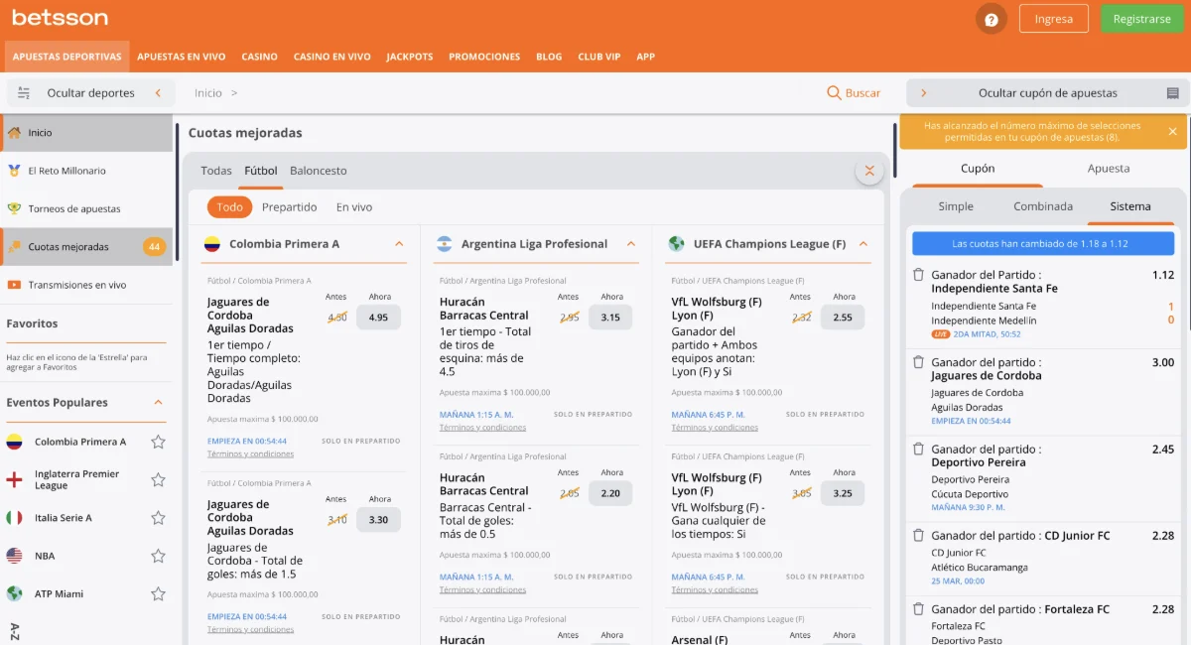Select 2.55 odds for Wolfsburg vs Lyon
The image size is (1191, 645).
[843, 318]
